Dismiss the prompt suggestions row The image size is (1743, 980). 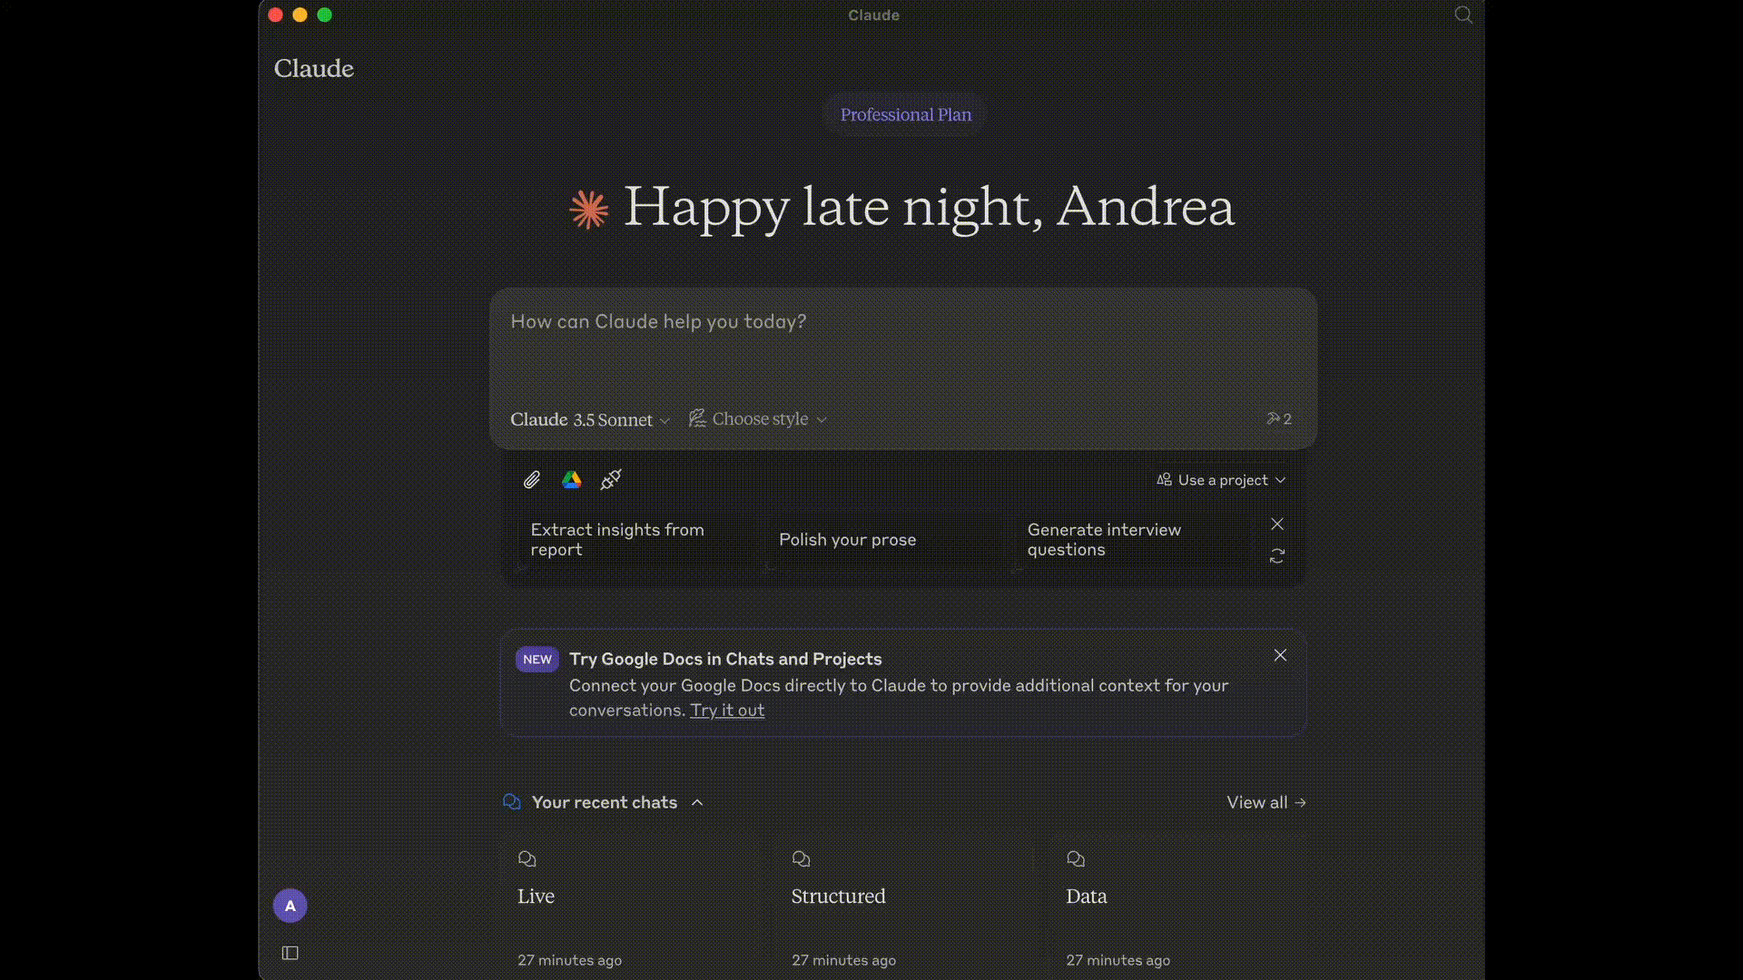[x=1277, y=524]
